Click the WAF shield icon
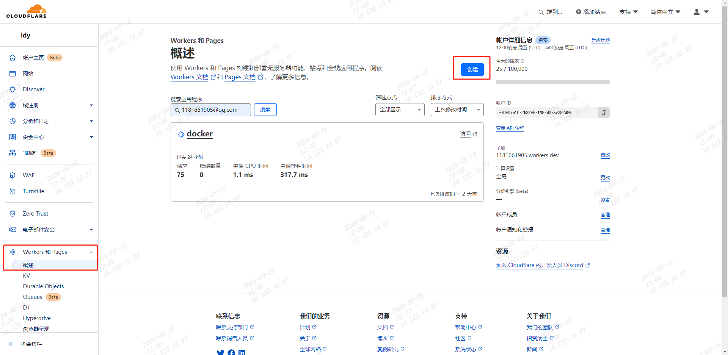Viewport: 728px width, 355px height. pos(13,175)
